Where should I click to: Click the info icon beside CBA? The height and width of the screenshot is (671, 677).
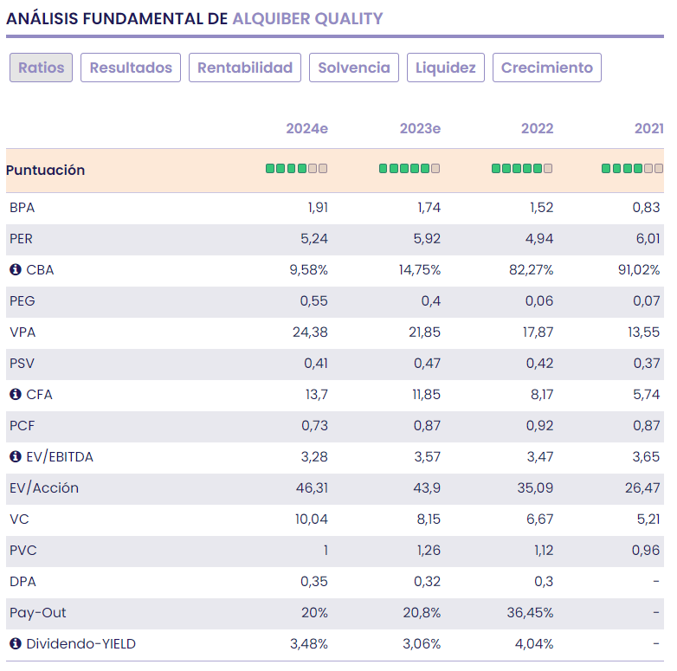point(15,270)
